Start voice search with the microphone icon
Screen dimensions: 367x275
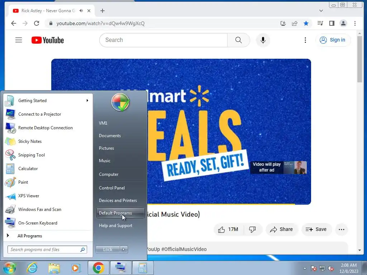pyautogui.click(x=263, y=40)
